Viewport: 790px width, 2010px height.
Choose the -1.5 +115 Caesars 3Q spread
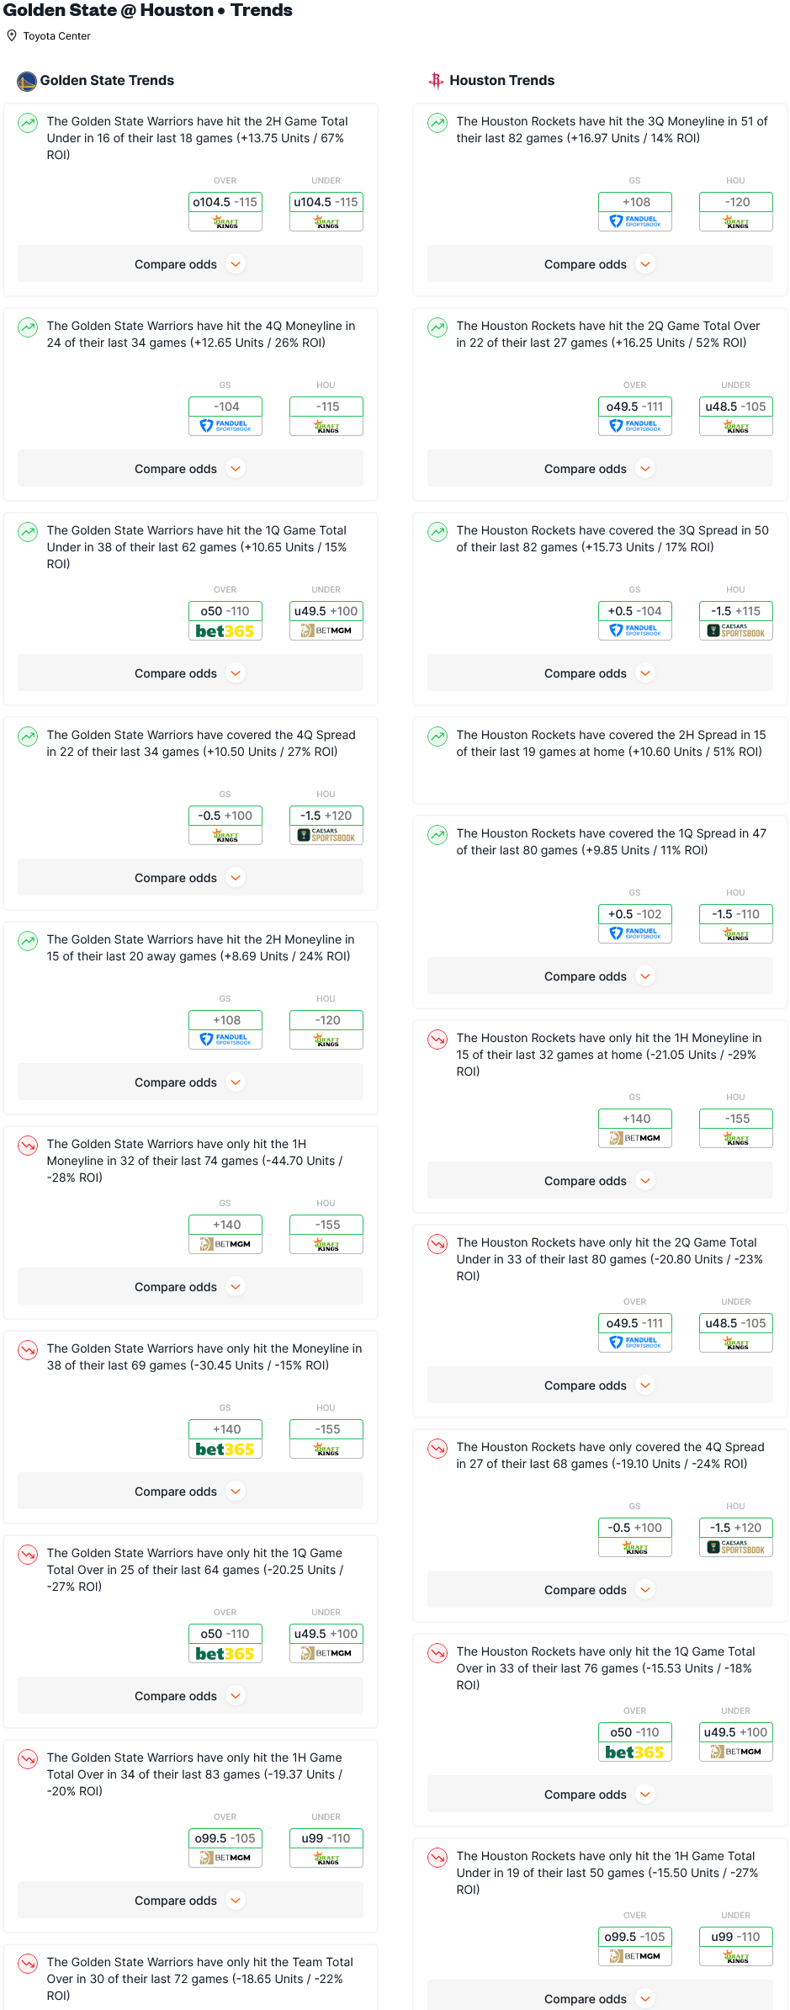point(736,620)
